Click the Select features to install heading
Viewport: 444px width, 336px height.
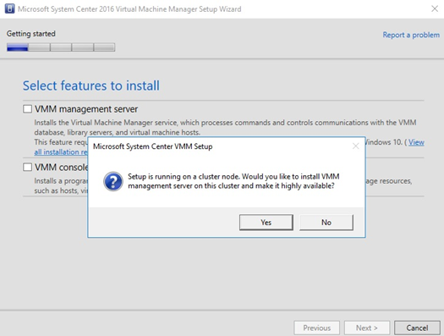pyautogui.click(x=91, y=85)
